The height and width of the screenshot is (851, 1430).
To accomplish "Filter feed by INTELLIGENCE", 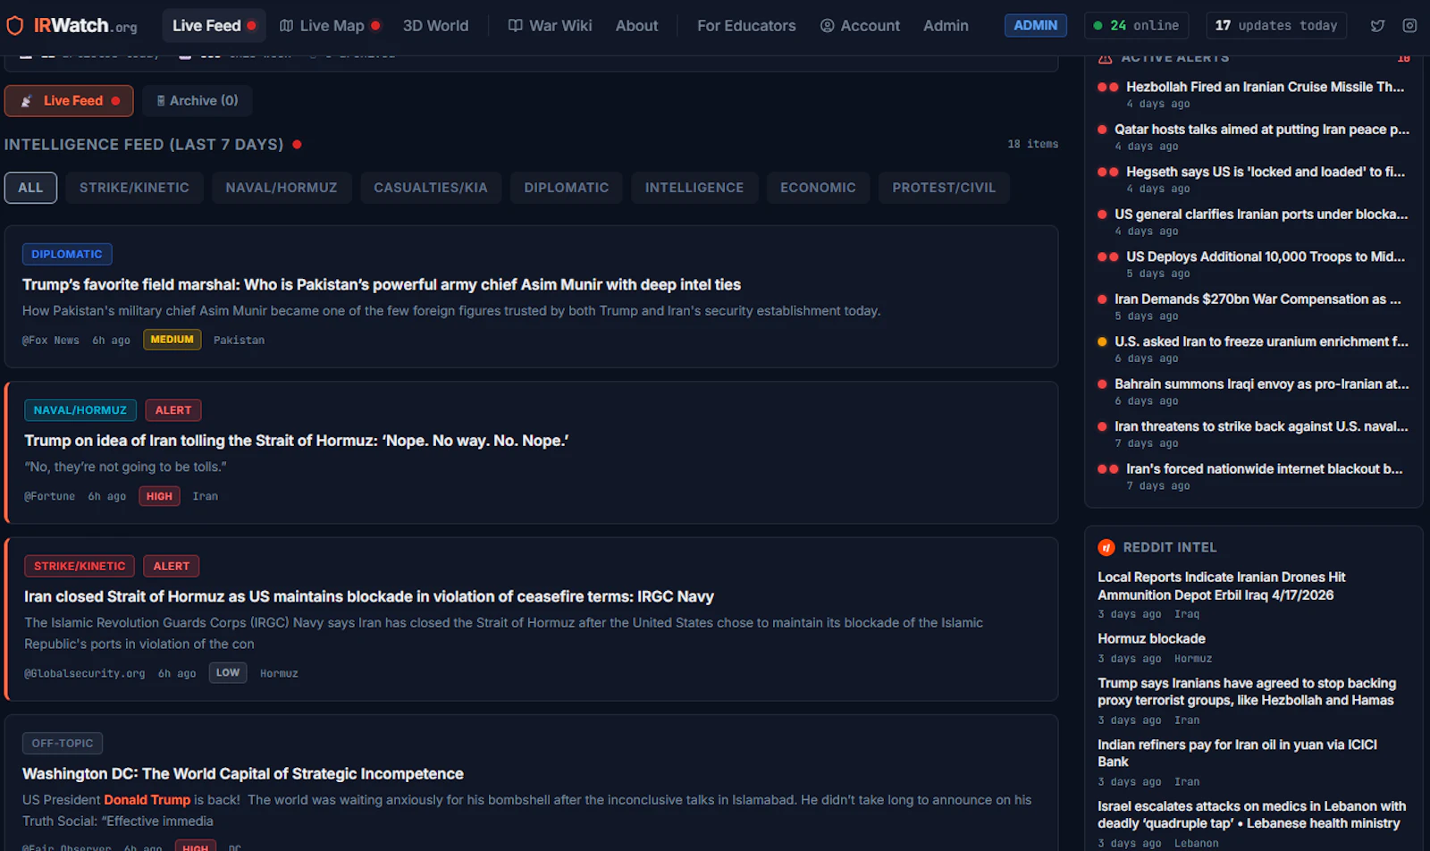I will [694, 188].
